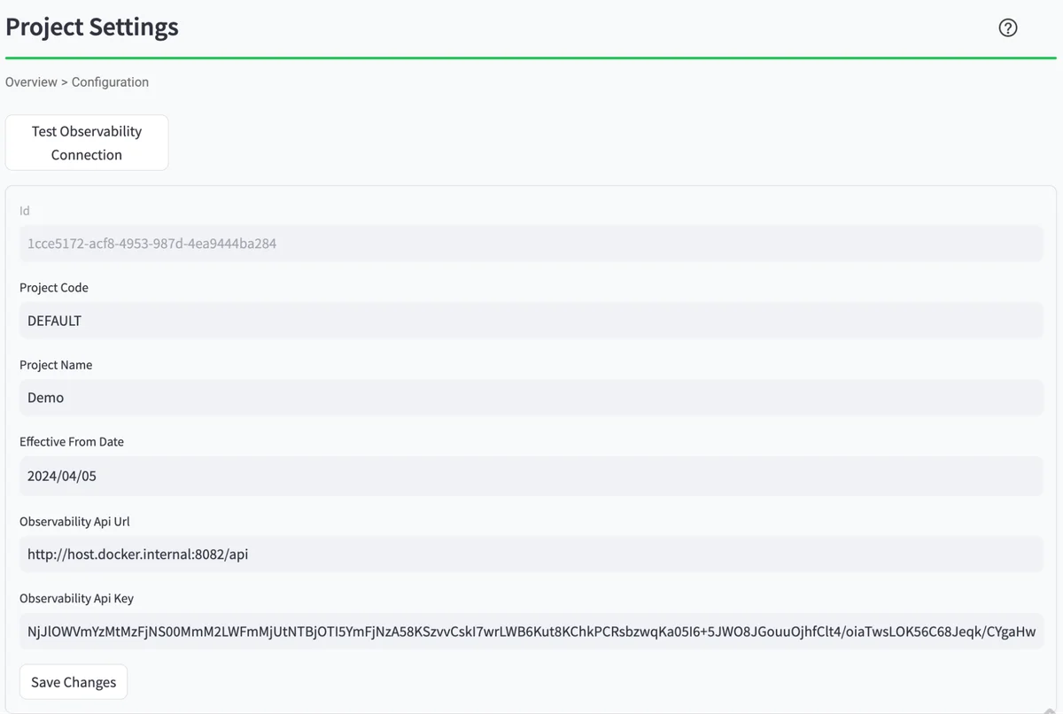Image resolution: width=1063 pixels, height=714 pixels.
Task: Click the Project Code label
Action: pos(54,287)
